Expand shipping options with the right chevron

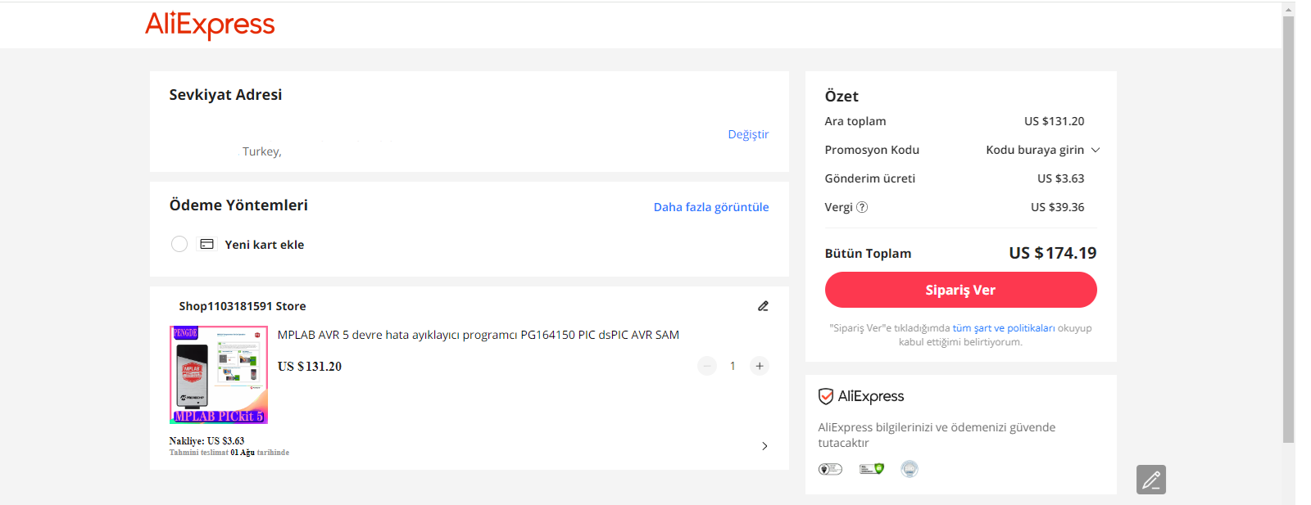(764, 446)
